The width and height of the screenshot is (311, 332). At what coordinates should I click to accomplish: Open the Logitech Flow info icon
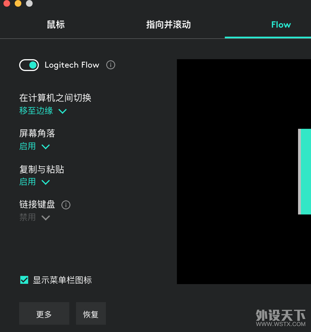pos(111,65)
